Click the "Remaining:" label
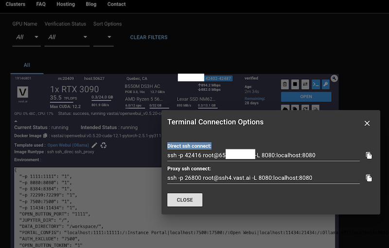The width and height of the screenshot is (389, 248). point(255,98)
